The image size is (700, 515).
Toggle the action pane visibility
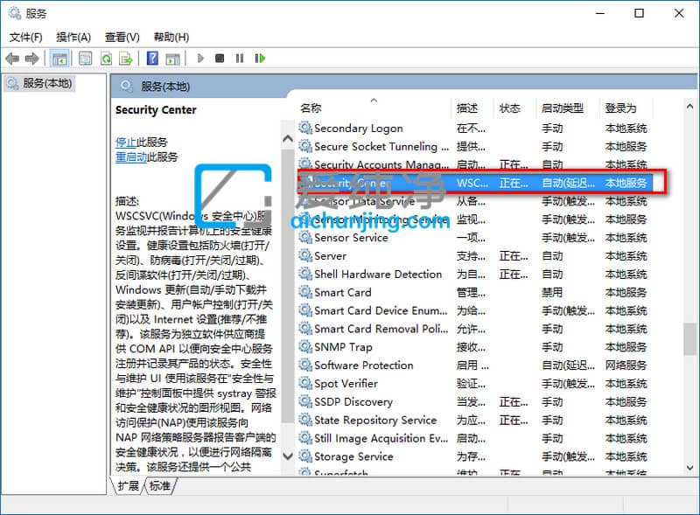tap(171, 59)
